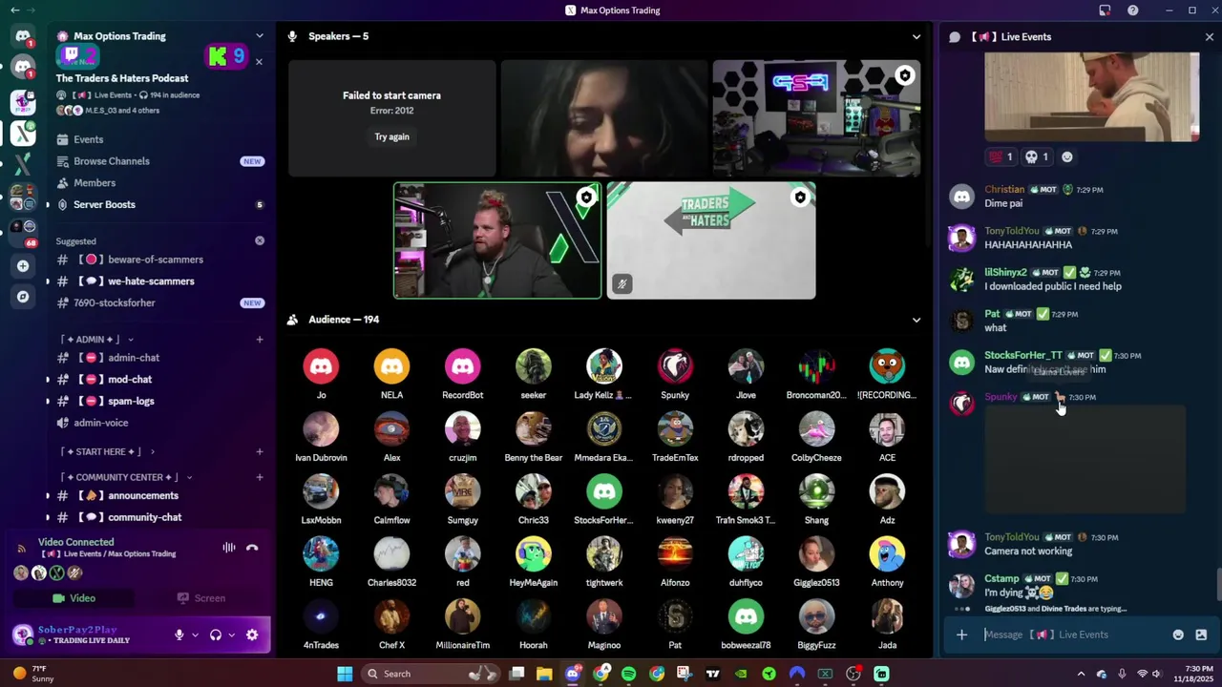Select audience member Lady Kellz avatar
The height and width of the screenshot is (687, 1222).
tap(604, 366)
